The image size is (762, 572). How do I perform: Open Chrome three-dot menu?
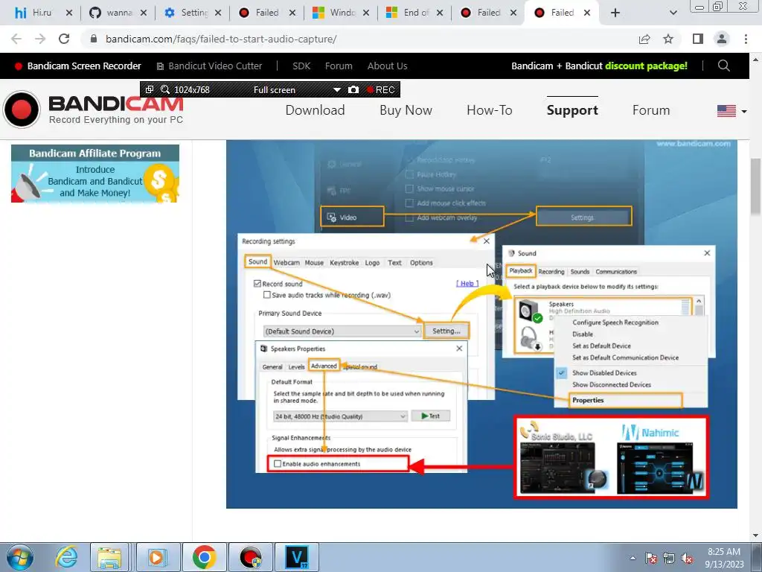pyautogui.click(x=746, y=39)
